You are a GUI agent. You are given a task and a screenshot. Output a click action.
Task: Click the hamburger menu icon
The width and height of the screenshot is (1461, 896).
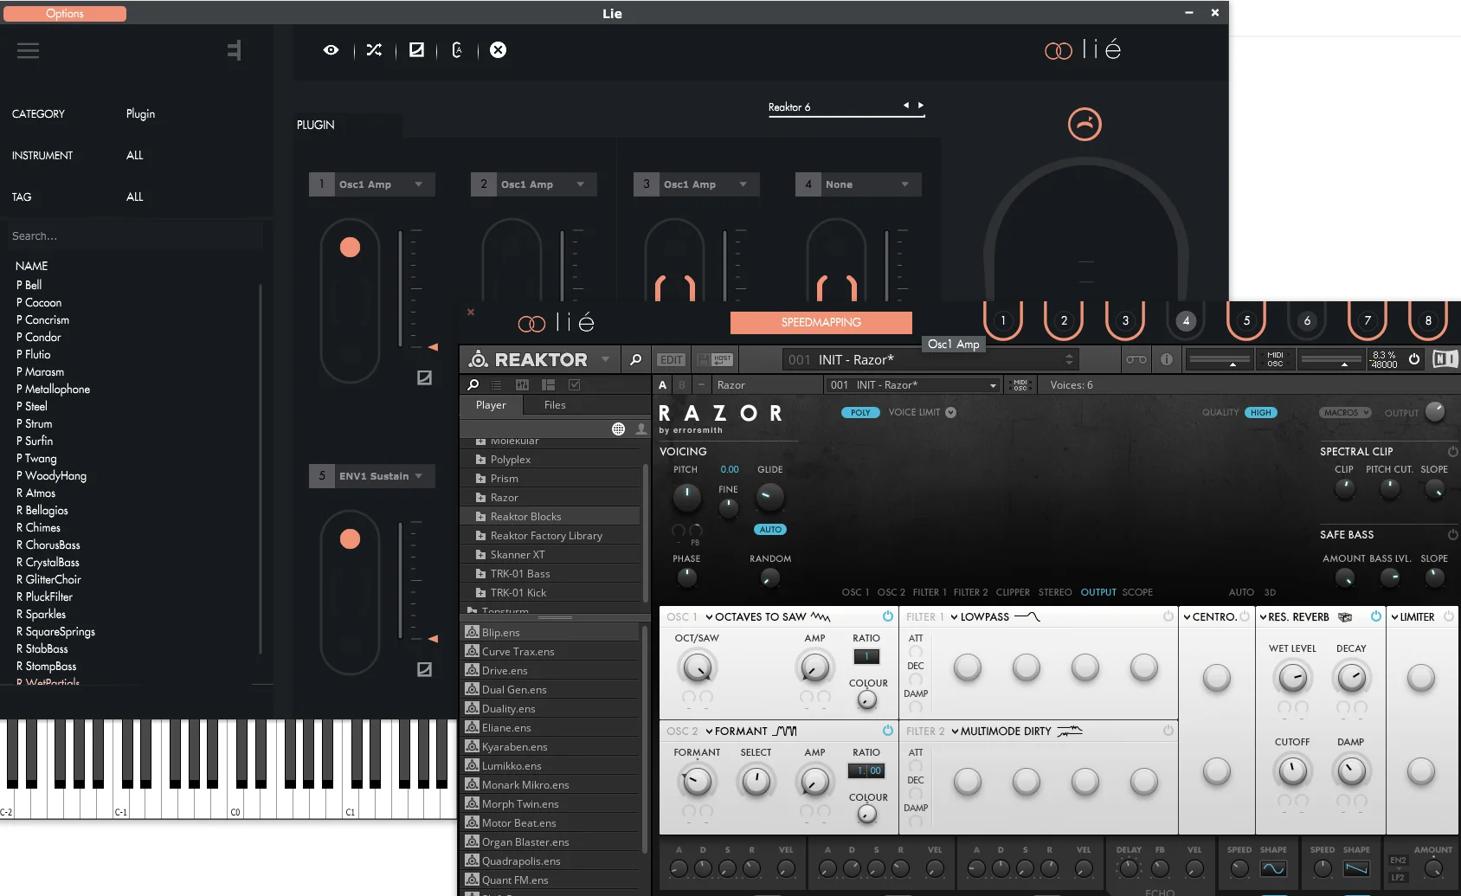click(28, 50)
